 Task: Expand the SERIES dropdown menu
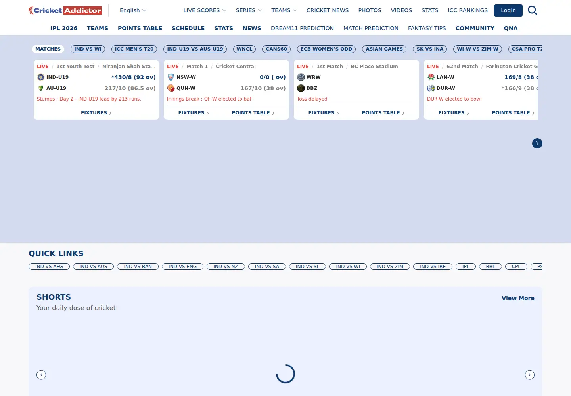249,10
